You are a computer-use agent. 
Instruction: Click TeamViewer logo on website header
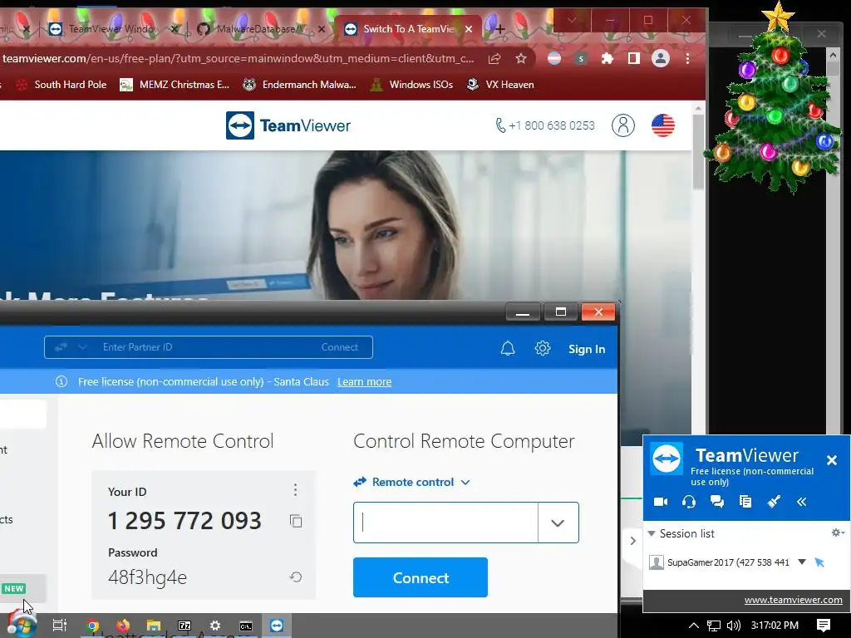[x=288, y=125]
